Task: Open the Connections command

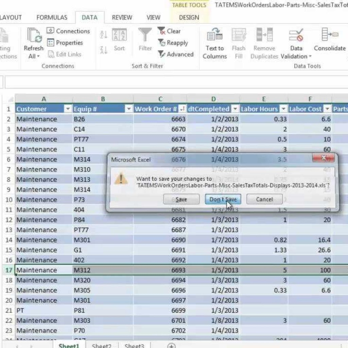Action: point(68,31)
